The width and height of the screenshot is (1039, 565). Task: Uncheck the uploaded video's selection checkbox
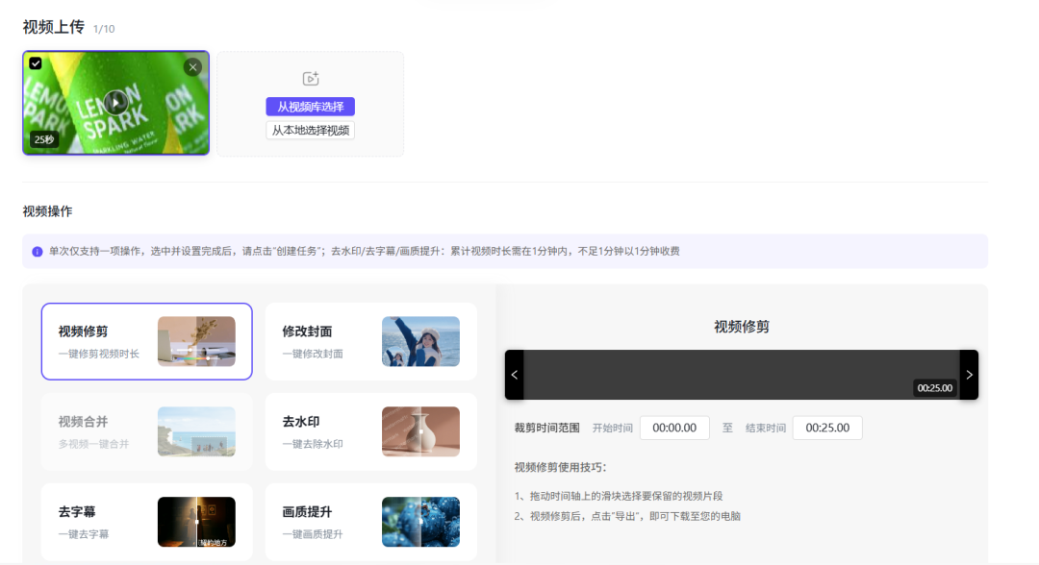click(x=36, y=63)
